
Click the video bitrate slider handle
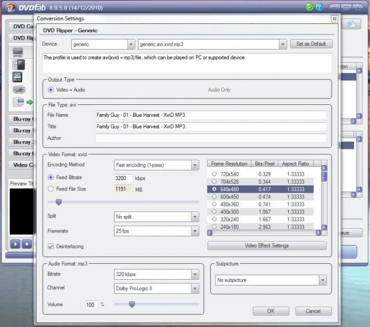58,202
